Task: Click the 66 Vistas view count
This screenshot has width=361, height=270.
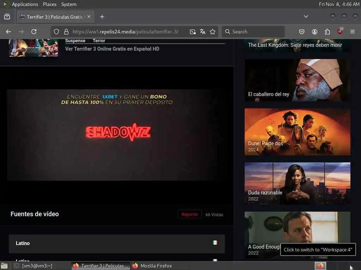Action: point(214,214)
